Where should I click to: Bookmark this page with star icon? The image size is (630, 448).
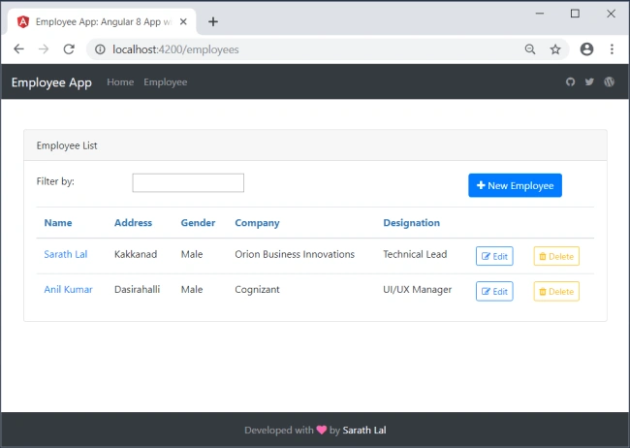[555, 49]
